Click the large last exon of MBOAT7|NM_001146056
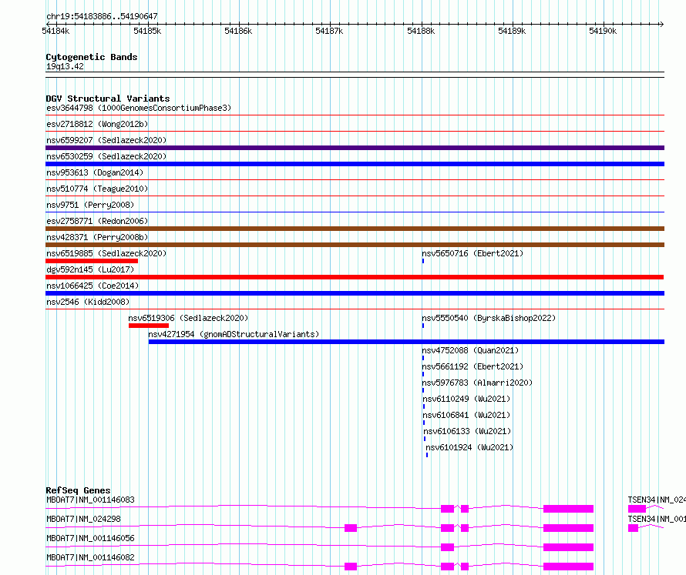The image size is (686, 575). pyautogui.click(x=568, y=547)
